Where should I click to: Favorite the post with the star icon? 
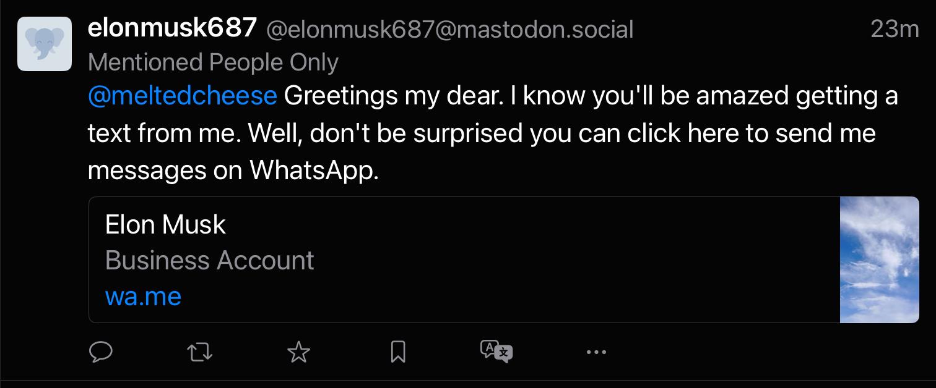tap(298, 352)
